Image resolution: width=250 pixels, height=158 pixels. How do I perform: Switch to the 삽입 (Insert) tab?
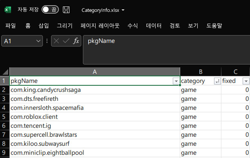(x=44, y=25)
